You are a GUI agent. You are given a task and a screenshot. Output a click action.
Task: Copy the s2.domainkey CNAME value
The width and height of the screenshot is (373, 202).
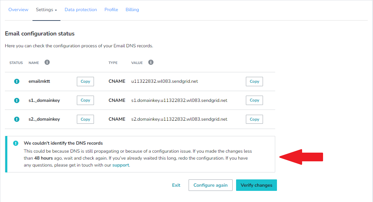click(x=254, y=119)
